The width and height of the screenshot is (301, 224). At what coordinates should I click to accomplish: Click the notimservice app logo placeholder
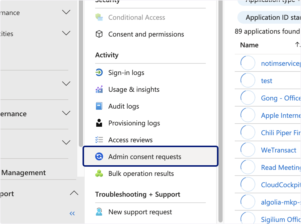(248, 63)
